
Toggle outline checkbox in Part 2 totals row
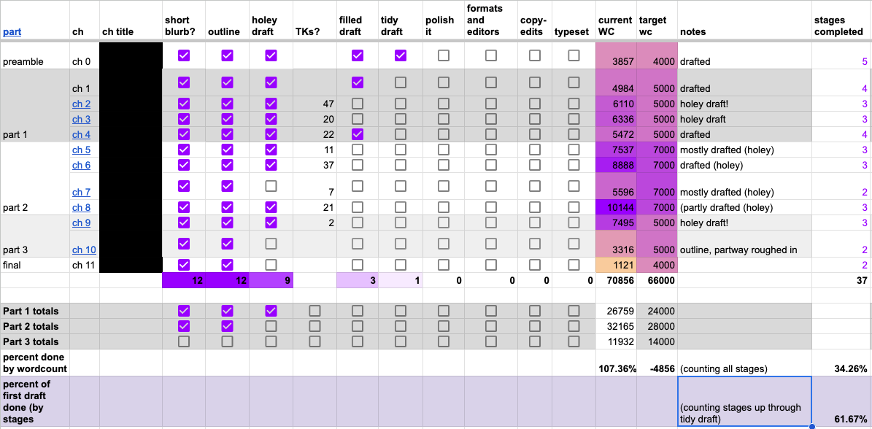[227, 326]
